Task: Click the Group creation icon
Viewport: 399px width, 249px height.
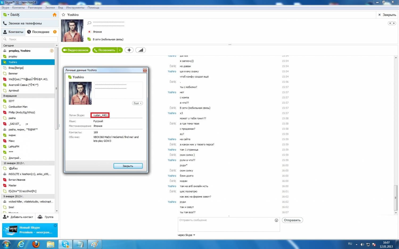Action: [40, 217]
